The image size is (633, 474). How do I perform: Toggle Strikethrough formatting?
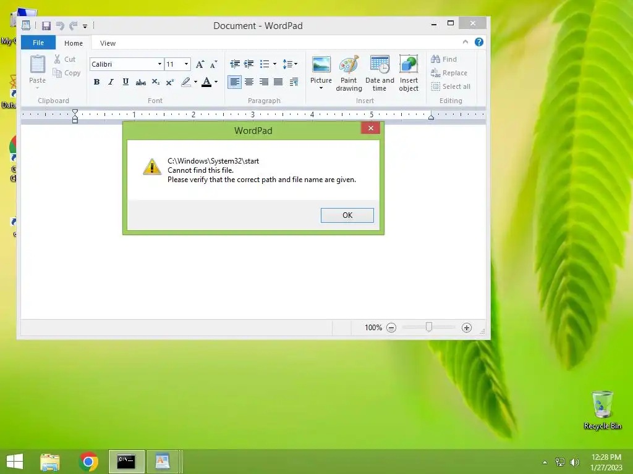click(x=140, y=82)
